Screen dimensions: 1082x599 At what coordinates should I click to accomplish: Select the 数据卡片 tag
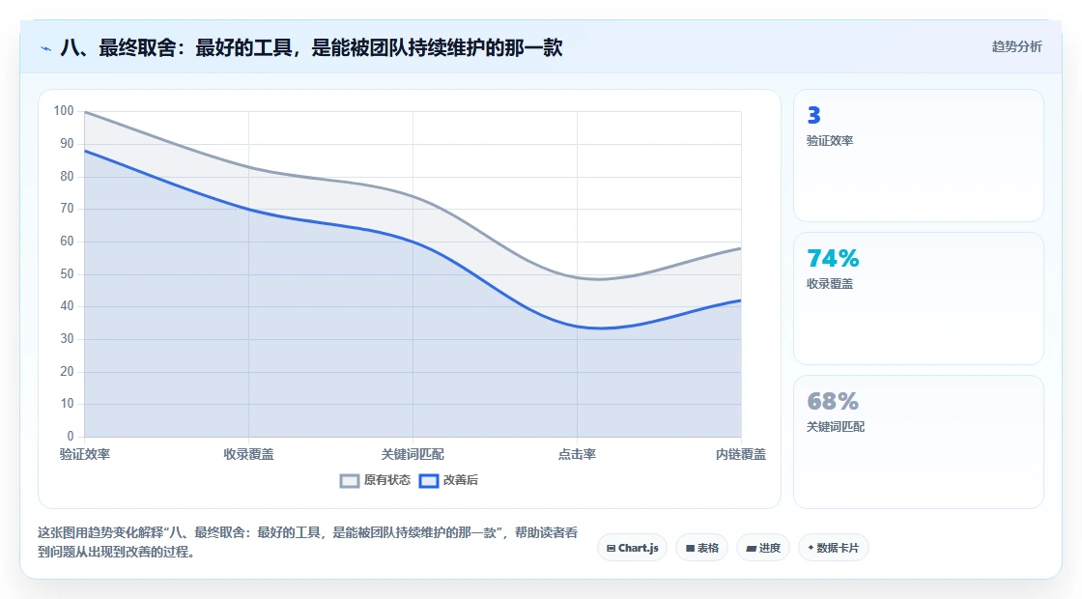(834, 548)
